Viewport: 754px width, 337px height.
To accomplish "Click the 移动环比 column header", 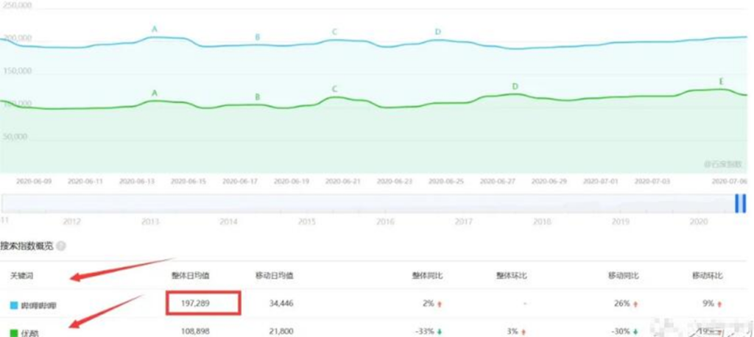I will pyautogui.click(x=708, y=276).
